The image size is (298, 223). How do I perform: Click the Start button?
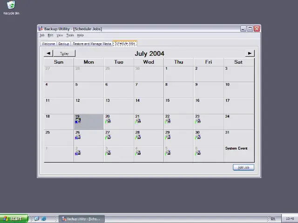14,219
